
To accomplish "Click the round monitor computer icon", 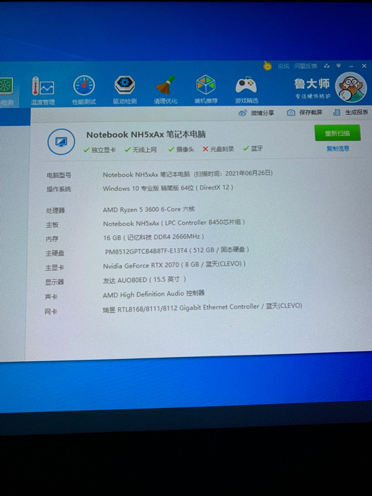I will (x=61, y=142).
